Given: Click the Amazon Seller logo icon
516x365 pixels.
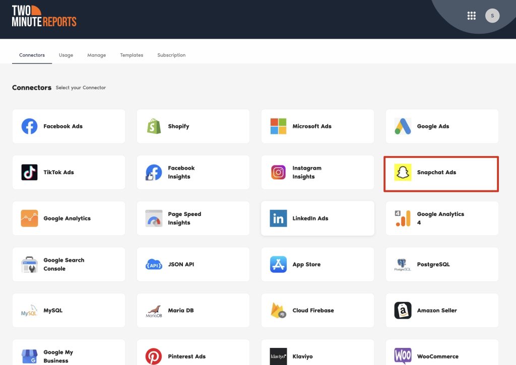Looking at the screenshot, I should coord(403,311).
